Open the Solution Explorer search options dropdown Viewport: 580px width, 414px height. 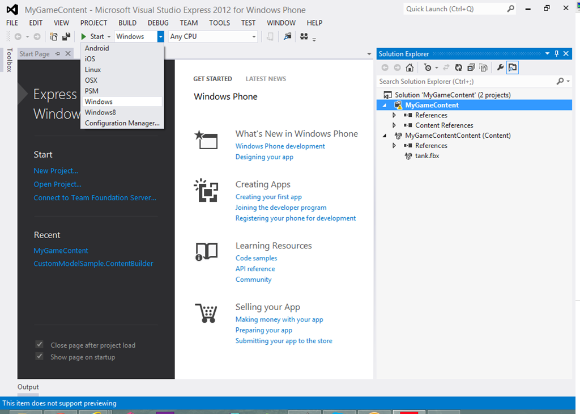coord(568,82)
